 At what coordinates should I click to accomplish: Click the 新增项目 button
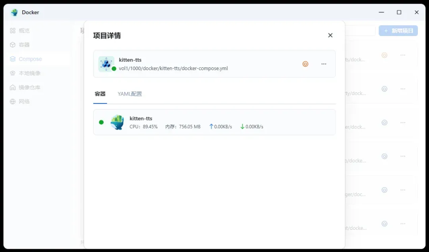click(398, 31)
